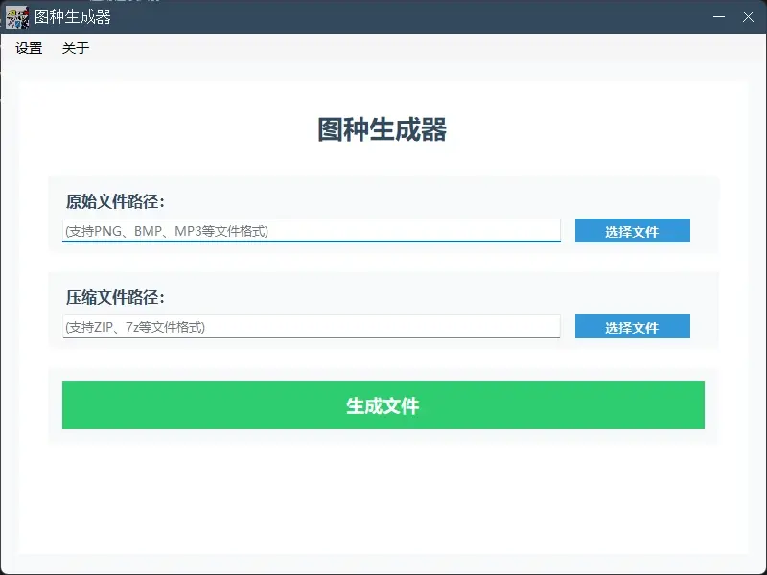This screenshot has height=575, width=767.
Task: Choose the original file to embed
Action: pyautogui.click(x=632, y=230)
